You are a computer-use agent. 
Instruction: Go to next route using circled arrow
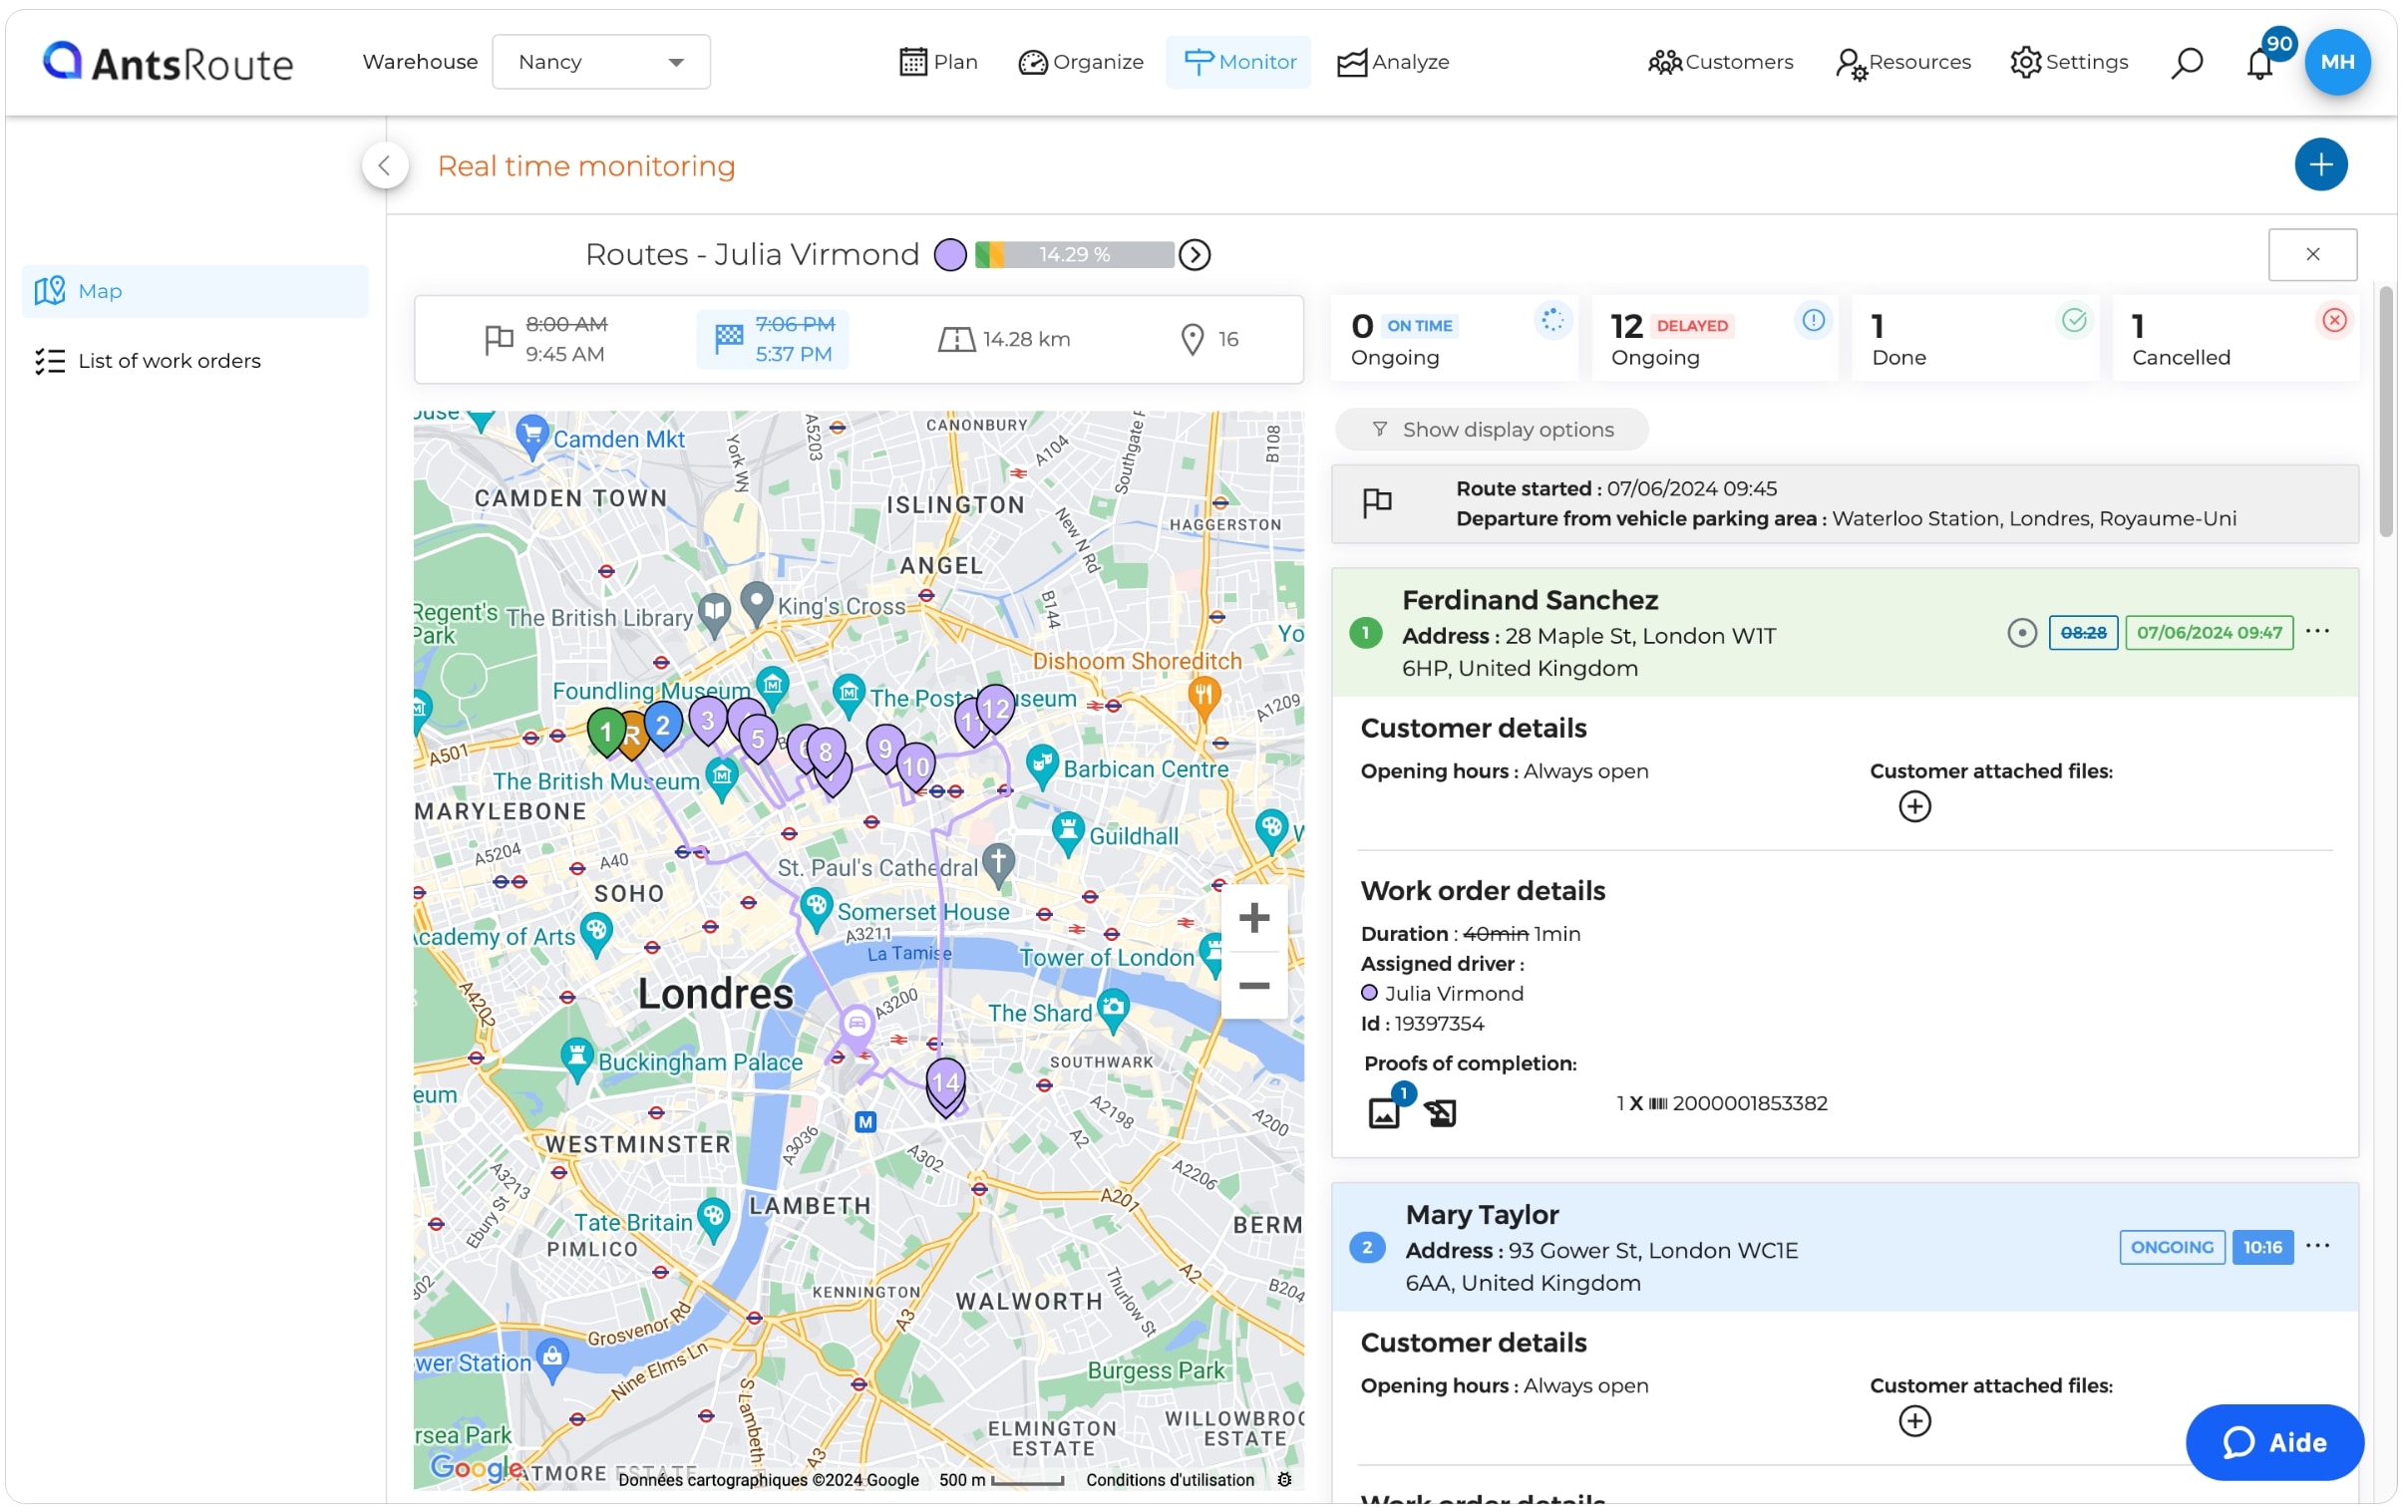click(x=1195, y=255)
